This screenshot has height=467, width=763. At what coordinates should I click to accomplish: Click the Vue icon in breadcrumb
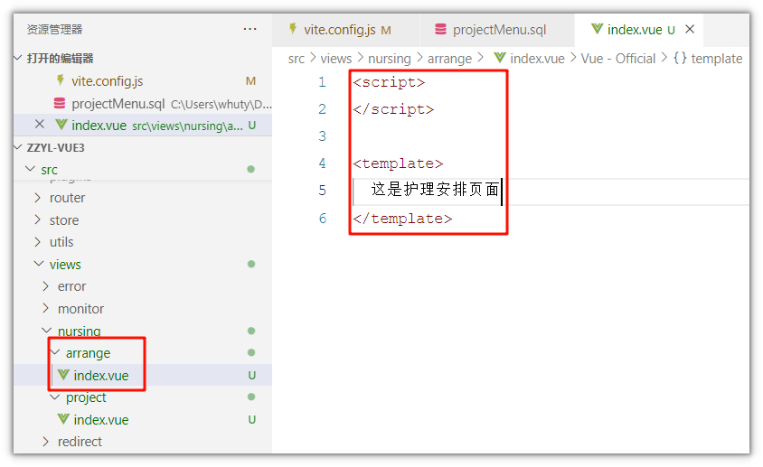tap(500, 59)
